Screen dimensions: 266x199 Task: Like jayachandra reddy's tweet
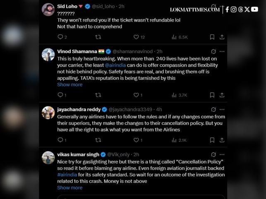[x=136, y=140]
